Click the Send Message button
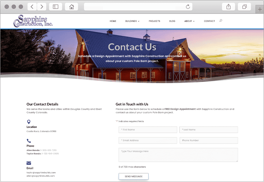264x182 pixels. pyautogui.click(x=133, y=176)
